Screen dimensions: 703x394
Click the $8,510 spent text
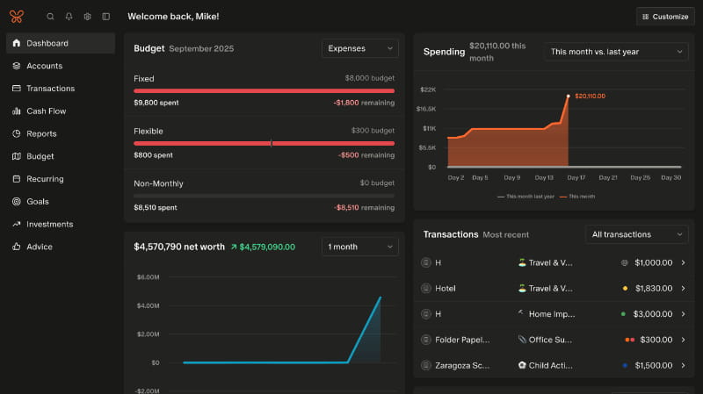156,207
